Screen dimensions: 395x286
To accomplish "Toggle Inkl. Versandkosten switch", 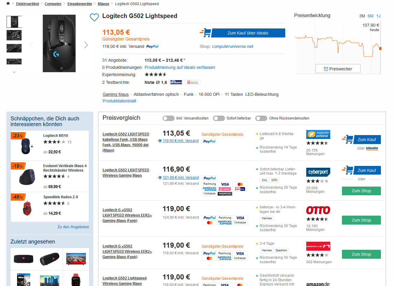I will point(169,118).
